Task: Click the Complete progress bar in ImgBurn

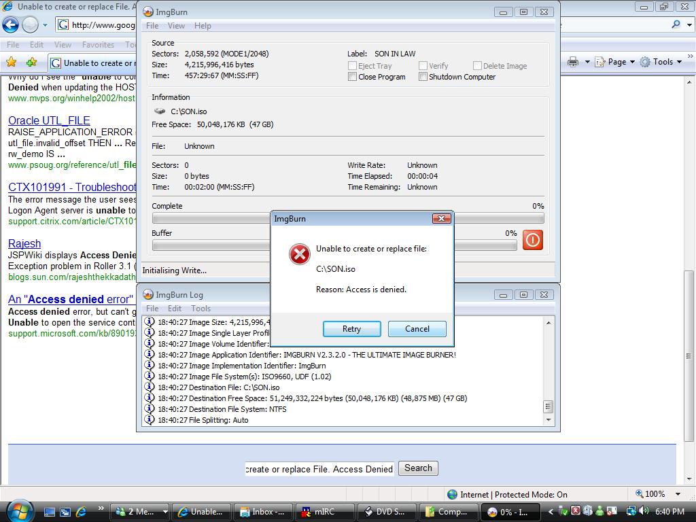Action: [348, 218]
